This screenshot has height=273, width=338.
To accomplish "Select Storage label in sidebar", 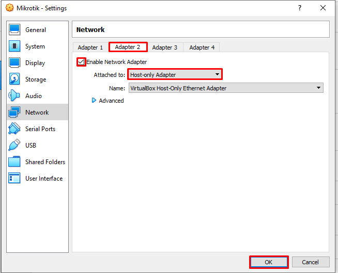I will (x=36, y=79).
